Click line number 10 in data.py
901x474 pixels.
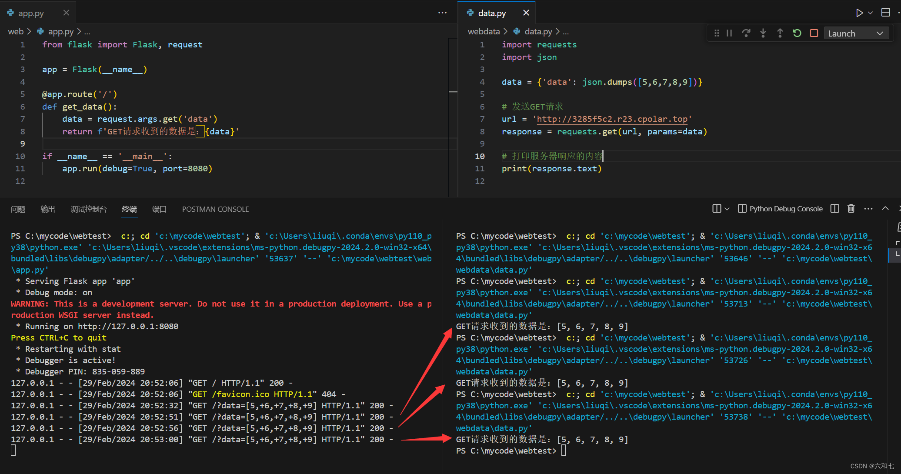click(480, 156)
